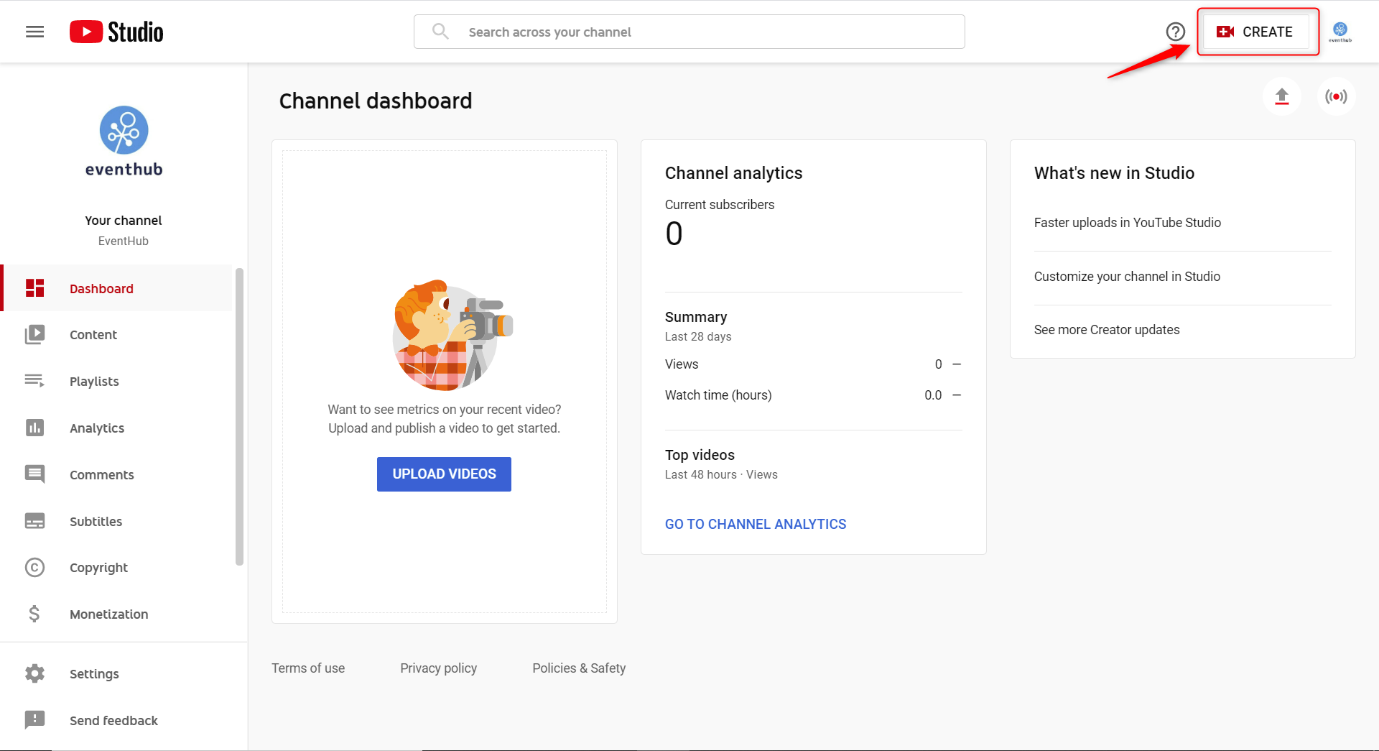The image size is (1379, 751).
Task: Click the Watch time (hours) row
Action: pos(813,395)
